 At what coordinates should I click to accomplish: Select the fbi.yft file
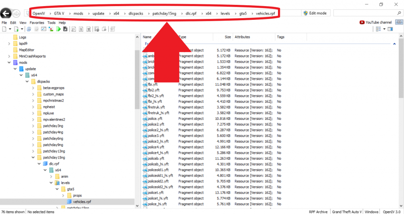coord(153,85)
